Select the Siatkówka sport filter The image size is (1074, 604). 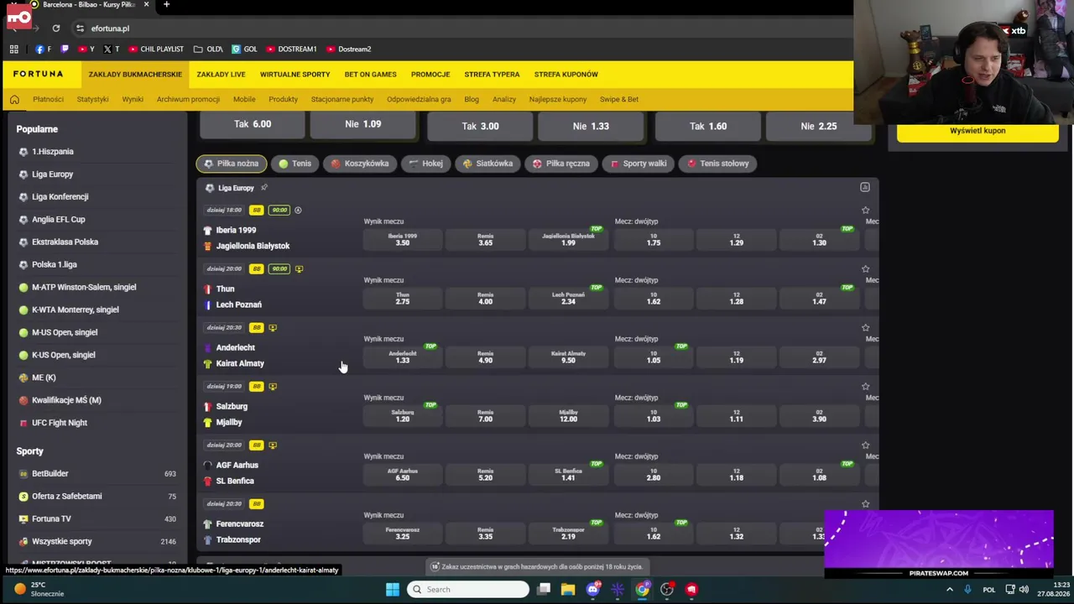tap(487, 164)
